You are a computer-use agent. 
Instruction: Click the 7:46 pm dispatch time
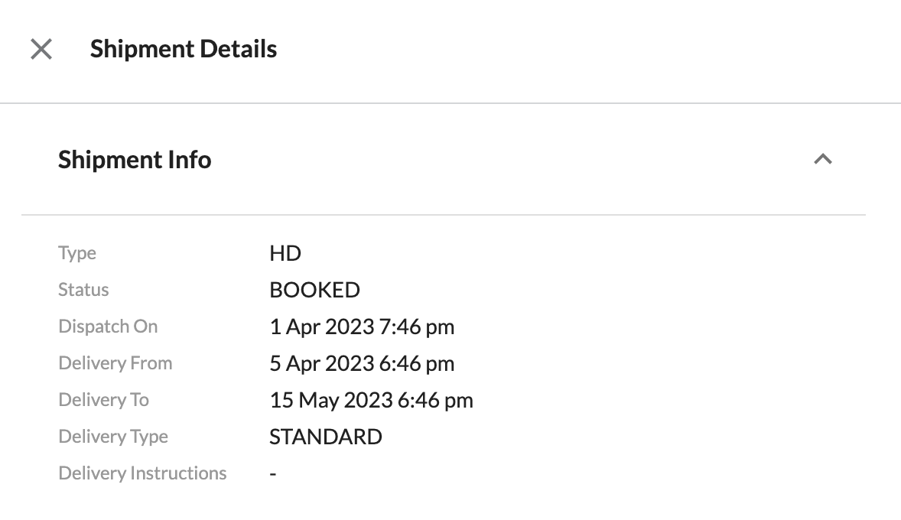[x=417, y=327]
